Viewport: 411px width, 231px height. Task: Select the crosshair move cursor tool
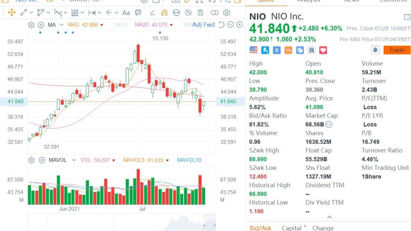point(12,13)
